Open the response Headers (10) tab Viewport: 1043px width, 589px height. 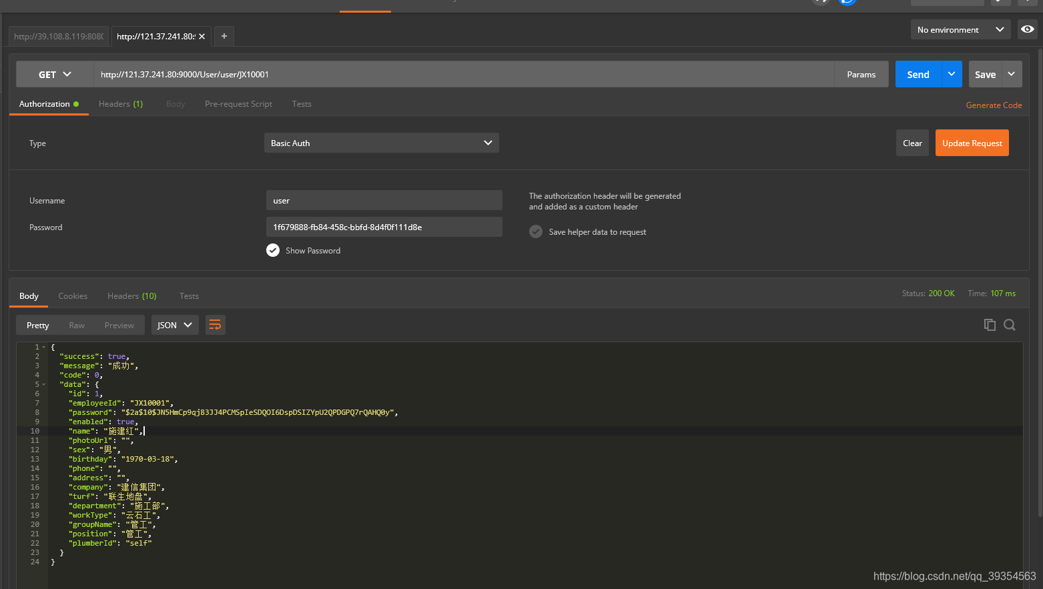[132, 296]
